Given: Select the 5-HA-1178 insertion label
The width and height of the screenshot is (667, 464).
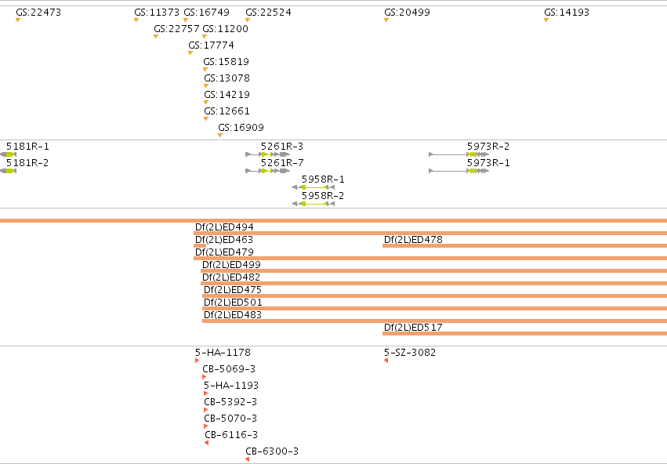Looking at the screenshot, I should click(223, 353).
